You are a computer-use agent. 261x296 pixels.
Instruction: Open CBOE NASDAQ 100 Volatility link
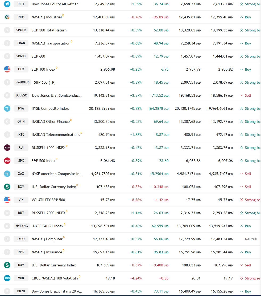pyautogui.click(x=55, y=278)
